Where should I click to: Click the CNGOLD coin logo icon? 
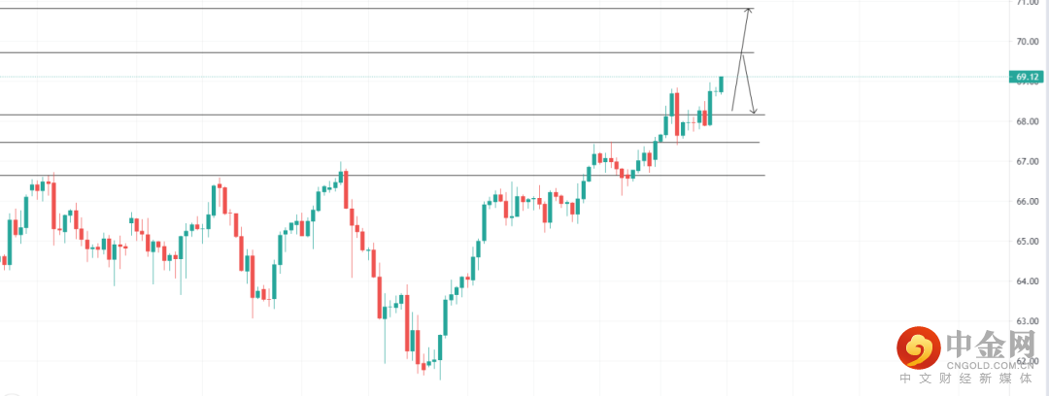point(916,346)
